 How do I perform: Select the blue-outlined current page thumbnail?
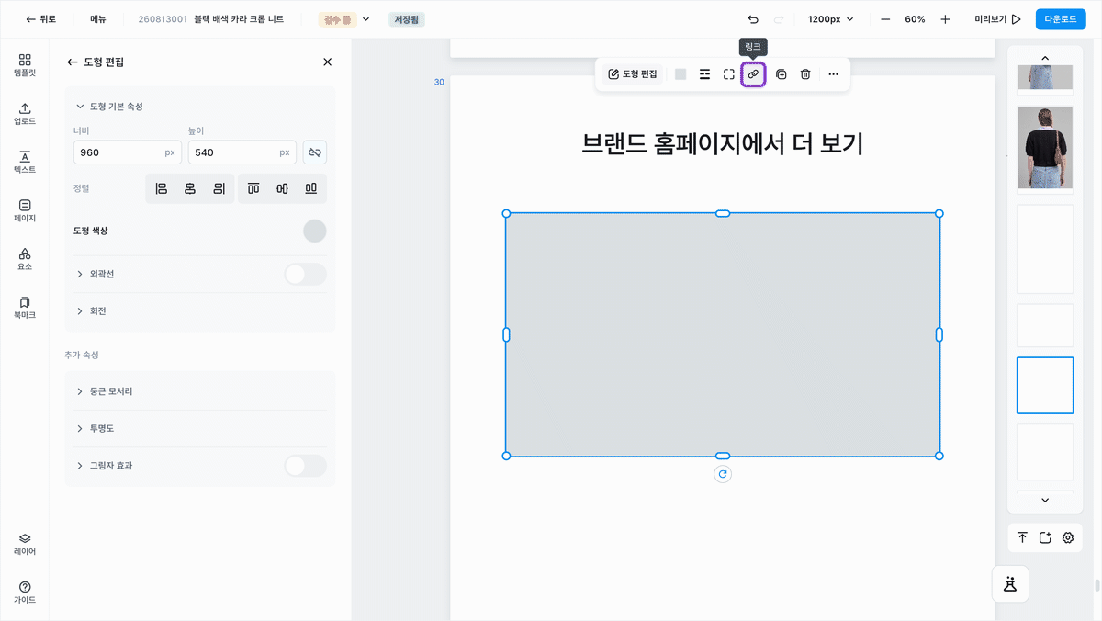point(1045,386)
